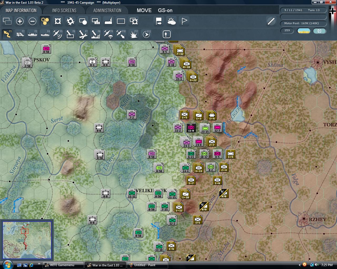The height and width of the screenshot is (269, 337).
Task: Toggle the fort levels icon
Action: [x=58, y=21]
